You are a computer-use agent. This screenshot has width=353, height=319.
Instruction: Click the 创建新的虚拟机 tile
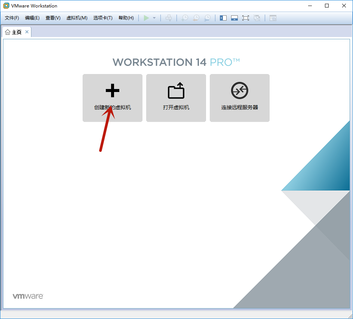click(x=113, y=98)
